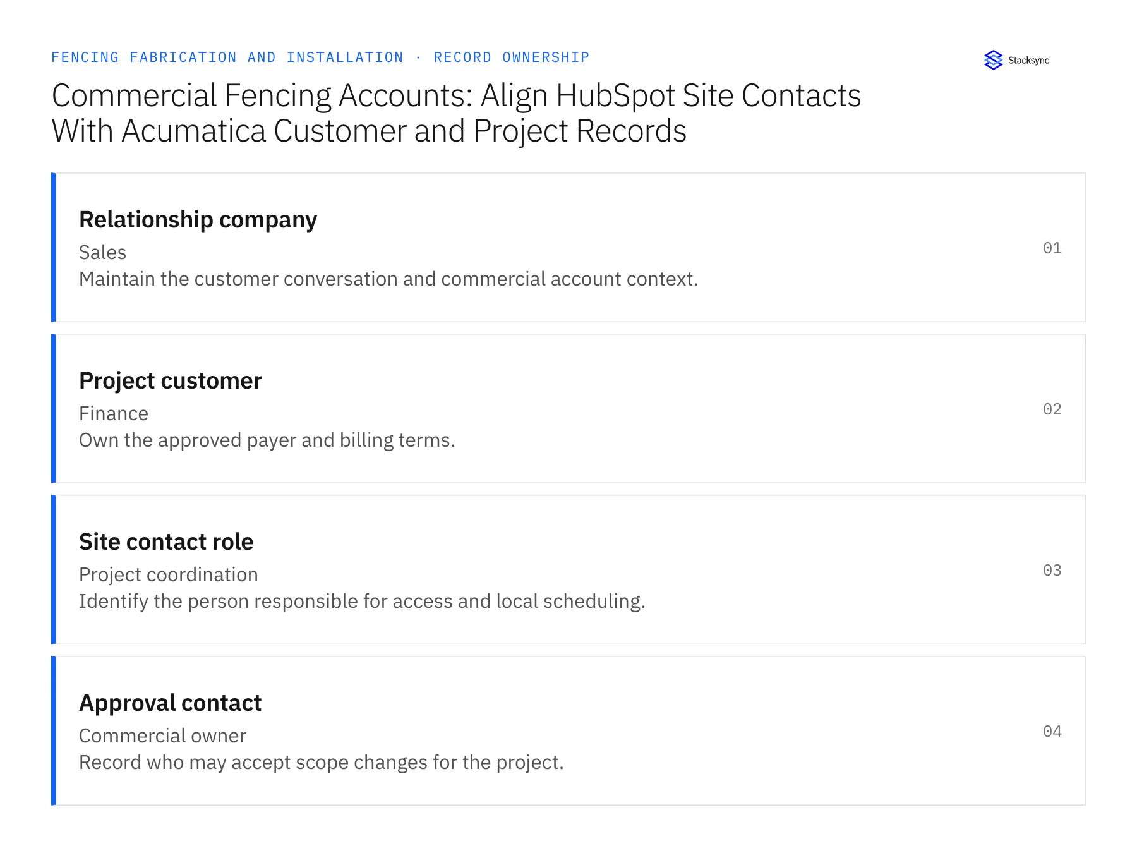Open the 'Project customer' card heading
1137x853 pixels.
point(170,381)
